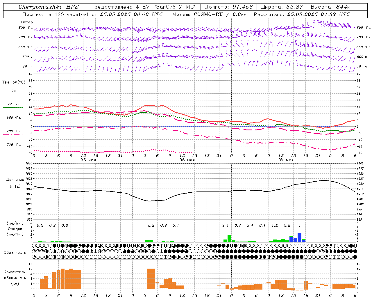Viewport: 372px width, 298px height.
Task: Click the 2.4 three-hour precipitation value
Action: click(x=225, y=225)
